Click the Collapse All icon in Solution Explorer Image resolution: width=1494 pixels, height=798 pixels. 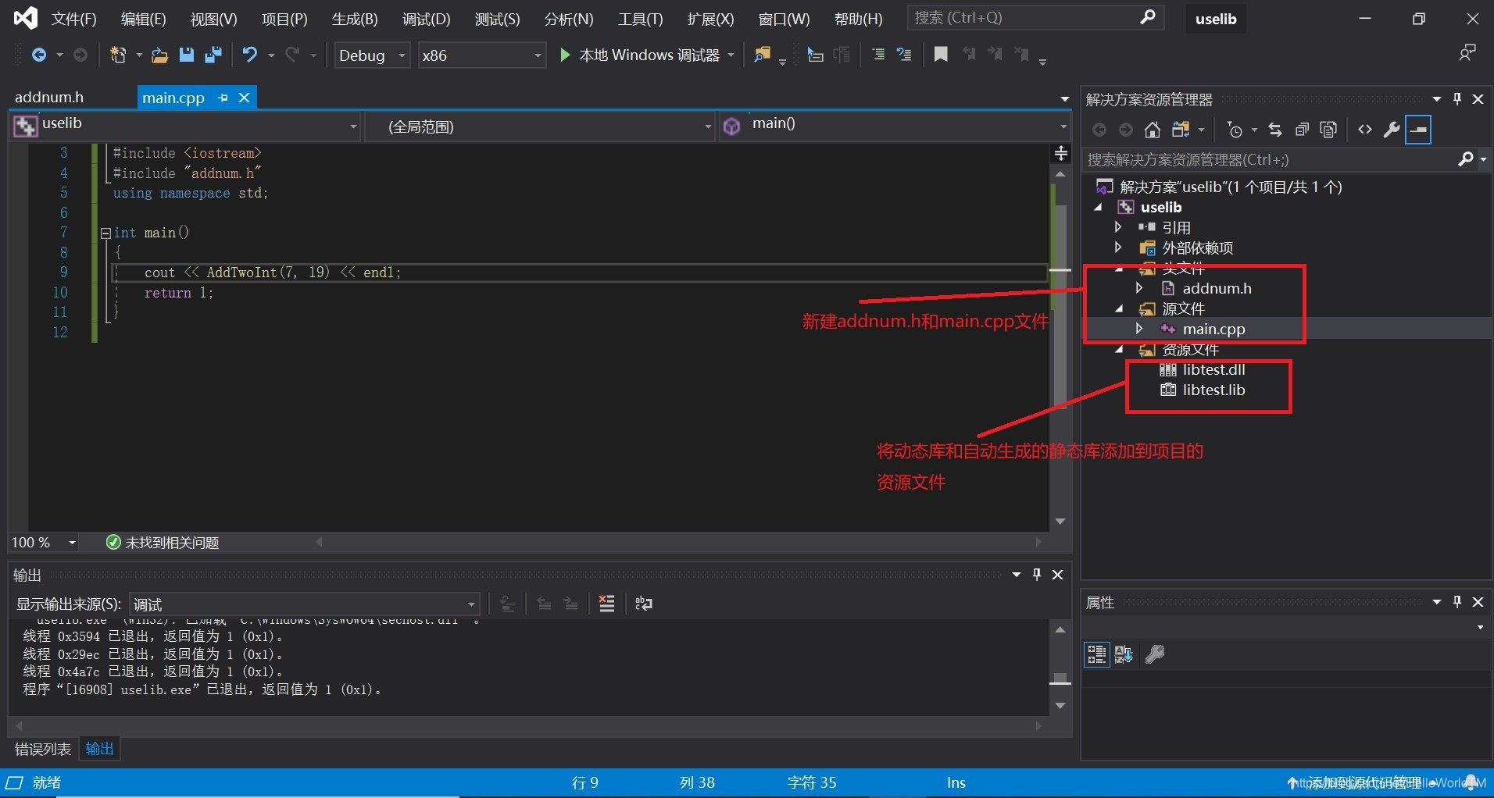click(x=1302, y=130)
